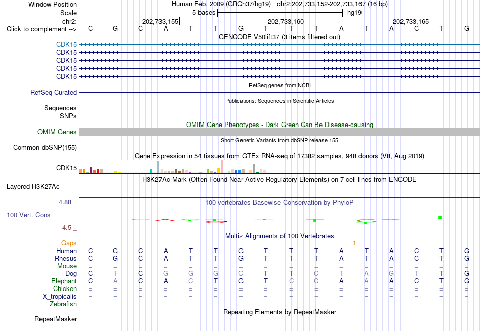Image resolution: width=481 pixels, height=331 pixels.
Task: Click the 202,733,165 ruler position
Action: pos(411,21)
